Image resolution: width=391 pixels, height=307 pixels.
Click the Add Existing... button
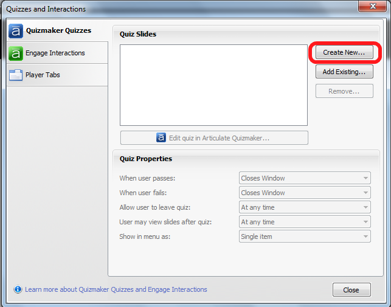(x=344, y=72)
